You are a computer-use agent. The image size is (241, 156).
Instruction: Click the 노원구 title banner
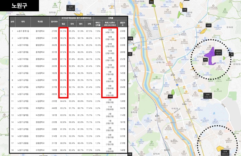(x=19, y=6)
